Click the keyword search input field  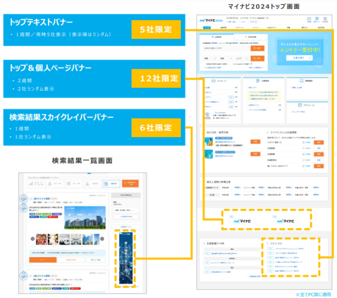(x=226, y=48)
